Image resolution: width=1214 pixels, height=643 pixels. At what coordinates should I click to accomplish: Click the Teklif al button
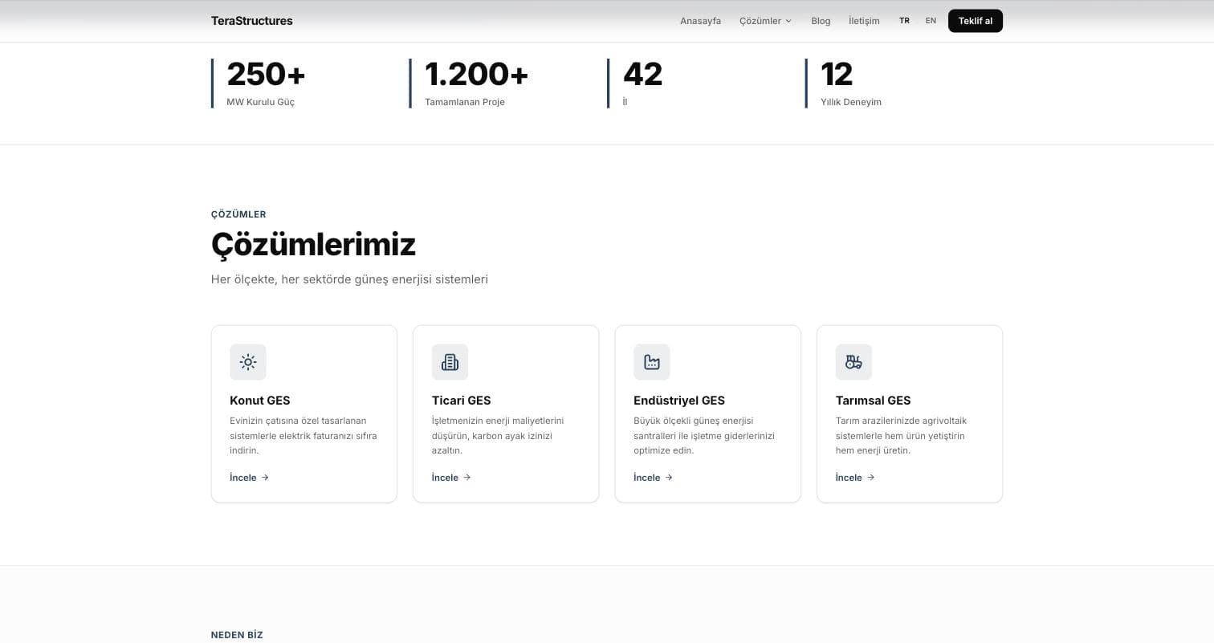976,21
